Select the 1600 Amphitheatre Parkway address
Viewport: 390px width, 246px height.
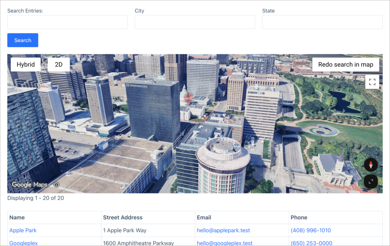pos(139,243)
